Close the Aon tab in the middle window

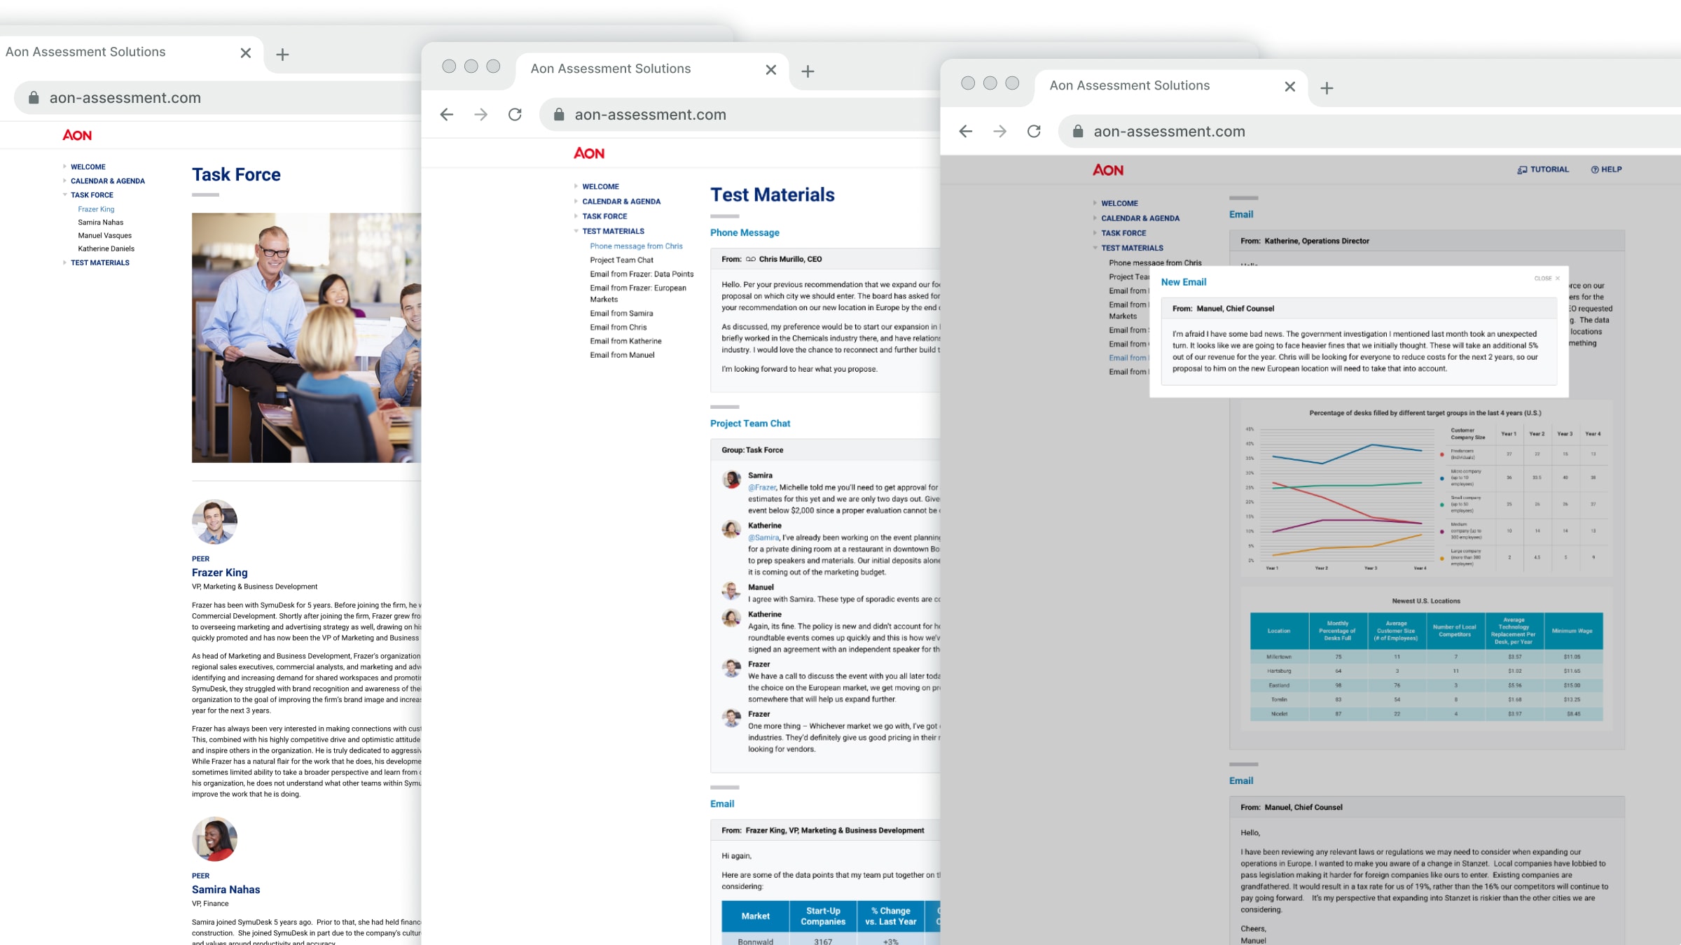click(770, 69)
